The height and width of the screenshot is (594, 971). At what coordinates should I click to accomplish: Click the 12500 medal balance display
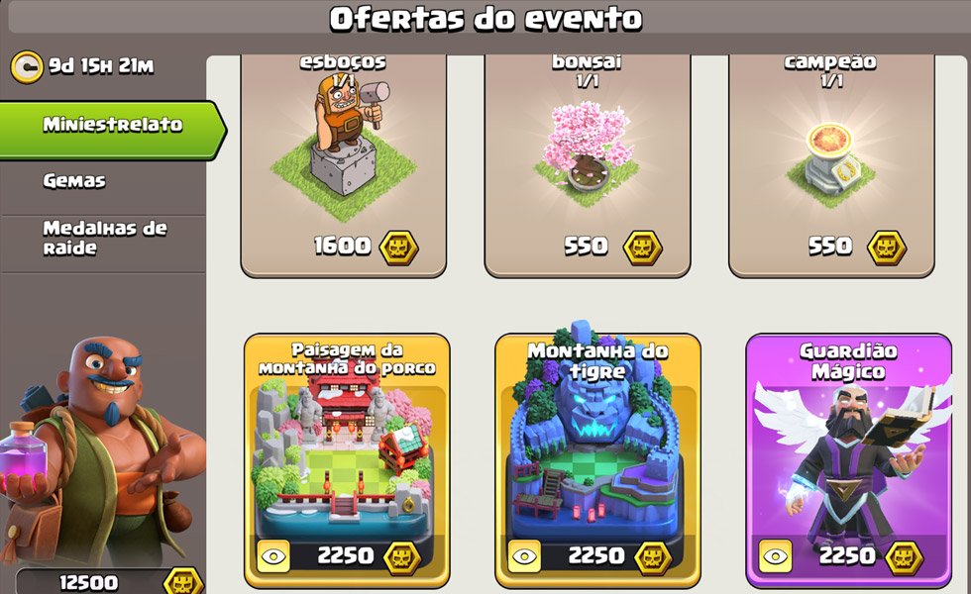[110, 582]
